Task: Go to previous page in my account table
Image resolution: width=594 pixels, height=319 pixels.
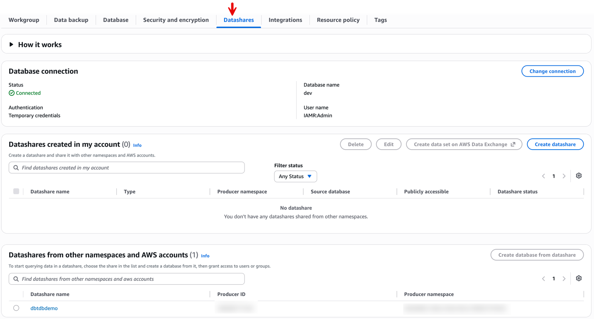Action: tap(543, 176)
